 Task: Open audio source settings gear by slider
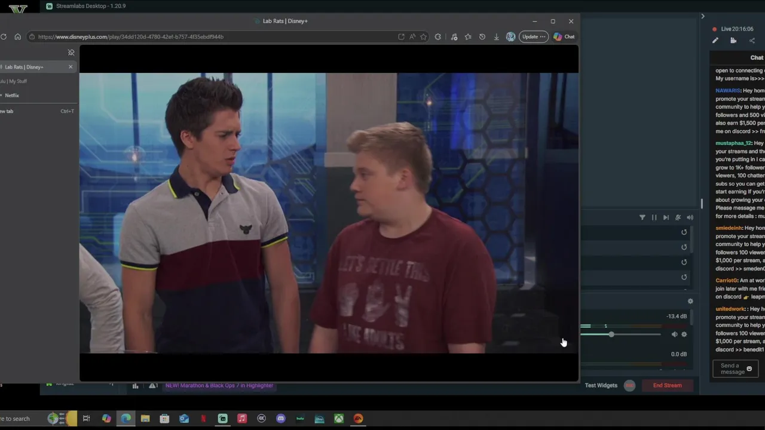684,334
